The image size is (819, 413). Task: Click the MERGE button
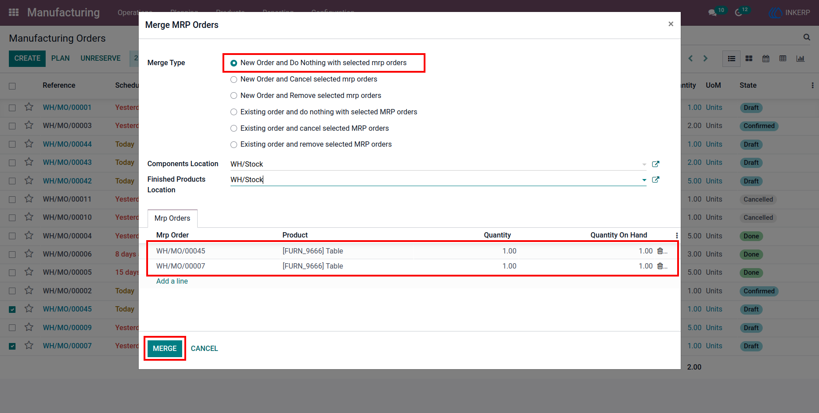[x=165, y=348]
